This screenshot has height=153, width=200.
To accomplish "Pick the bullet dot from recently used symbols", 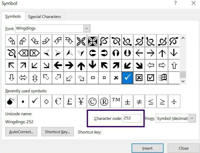I will click(23, 101).
